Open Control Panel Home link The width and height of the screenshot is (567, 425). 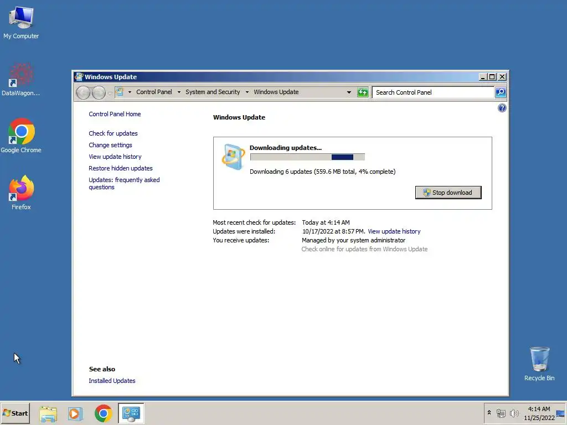[x=115, y=114]
